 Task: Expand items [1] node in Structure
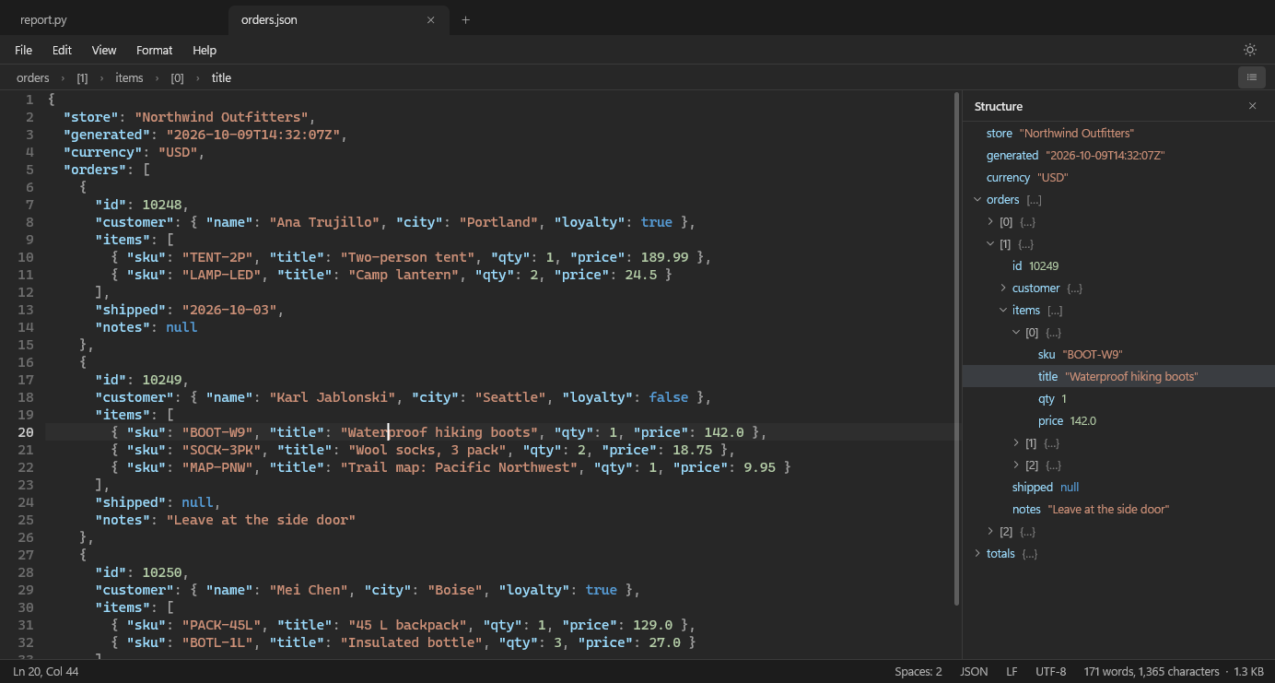coord(1016,442)
